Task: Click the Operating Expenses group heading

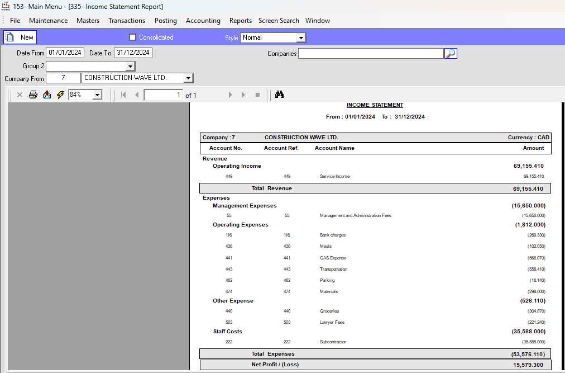Action: [240, 225]
